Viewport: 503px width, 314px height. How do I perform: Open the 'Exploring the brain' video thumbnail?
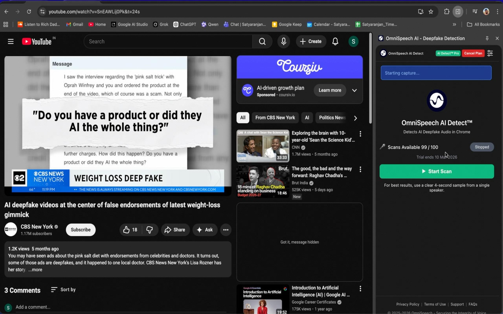click(x=263, y=146)
